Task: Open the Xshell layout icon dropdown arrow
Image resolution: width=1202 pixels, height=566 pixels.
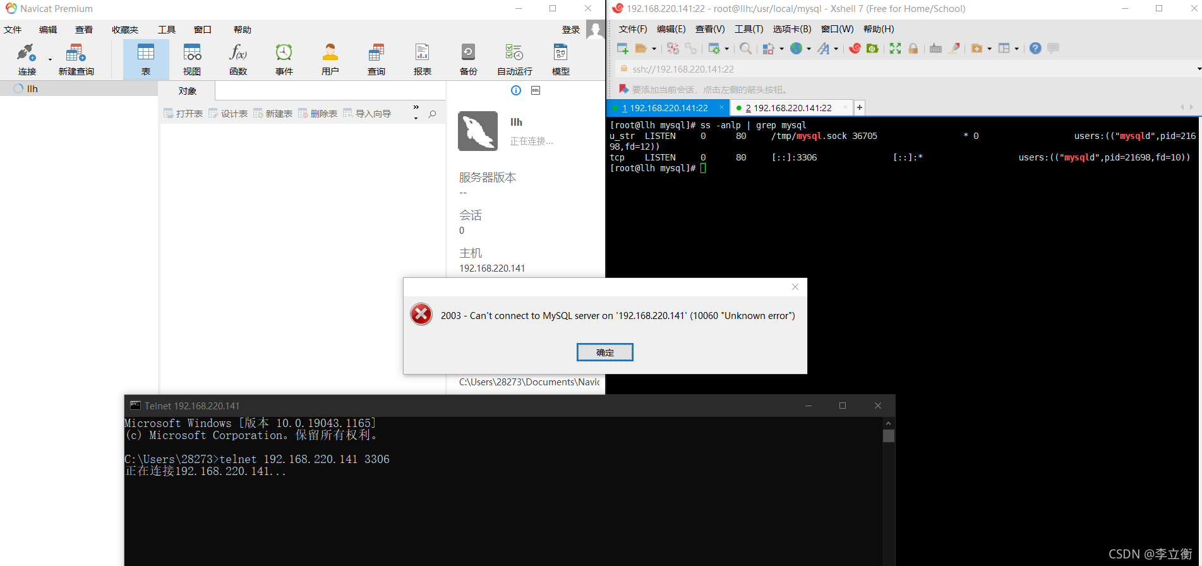Action: coord(1017,49)
